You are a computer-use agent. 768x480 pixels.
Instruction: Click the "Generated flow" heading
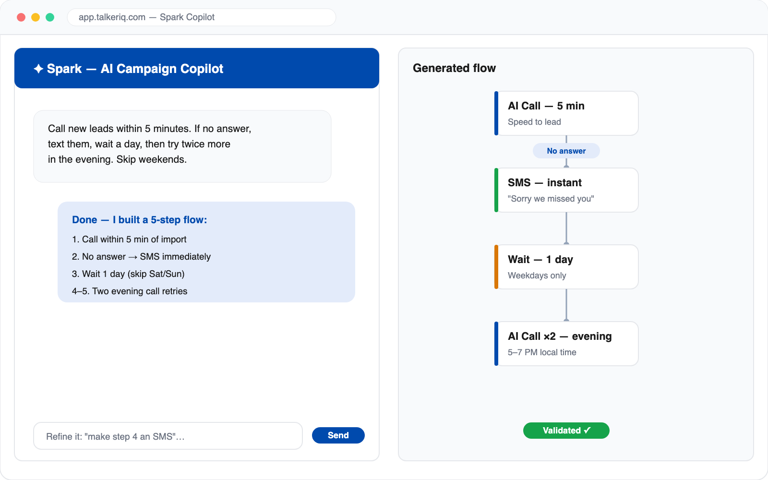pyautogui.click(x=454, y=68)
